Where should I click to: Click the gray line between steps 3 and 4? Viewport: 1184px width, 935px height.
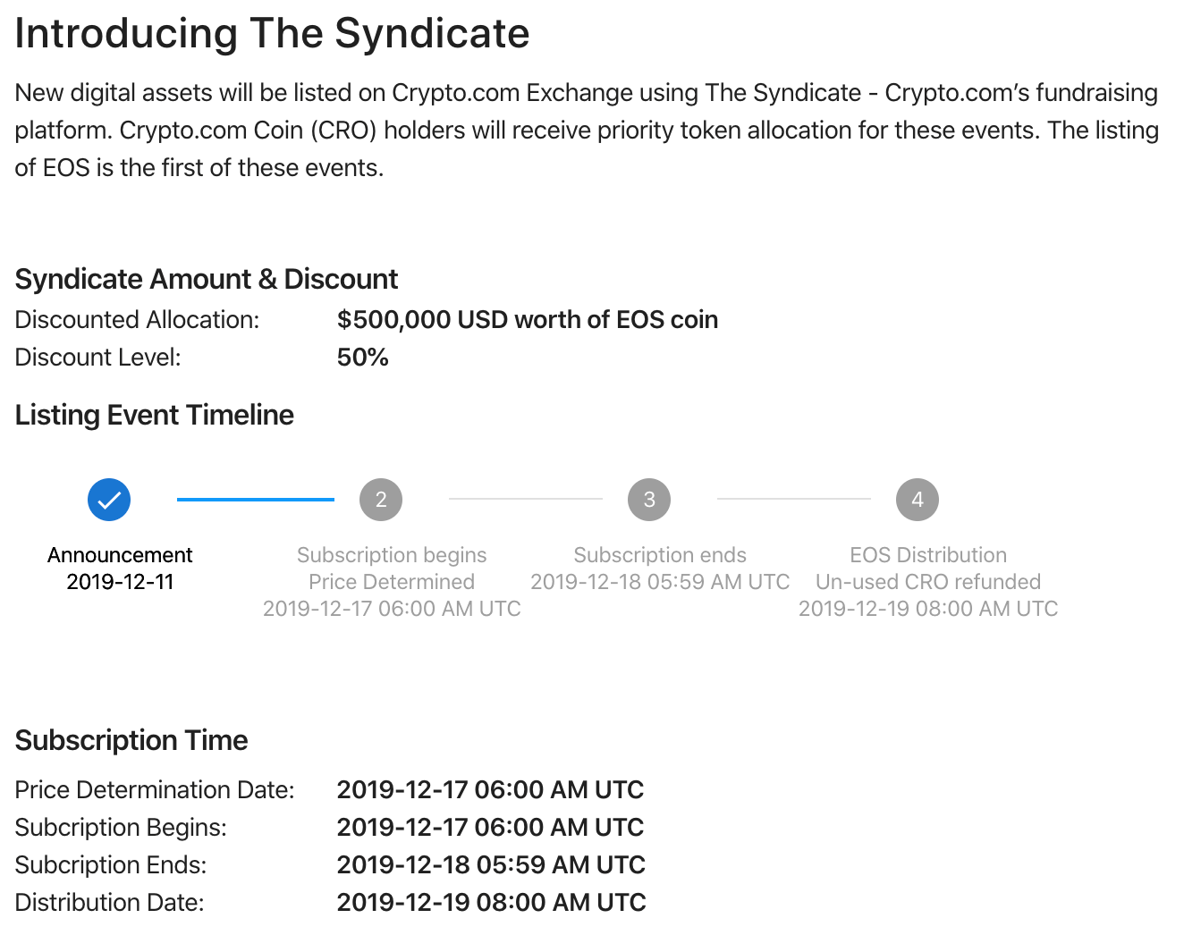coord(794,499)
